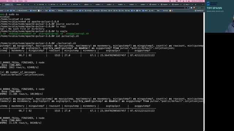234x131 pixels.
Task: Switch to the Slack browser tab
Action: (188, 5)
